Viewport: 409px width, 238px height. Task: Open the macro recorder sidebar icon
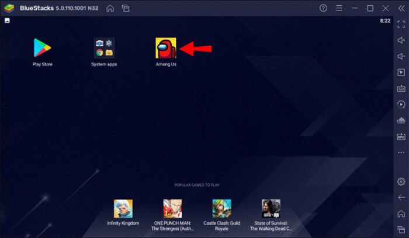(401, 105)
